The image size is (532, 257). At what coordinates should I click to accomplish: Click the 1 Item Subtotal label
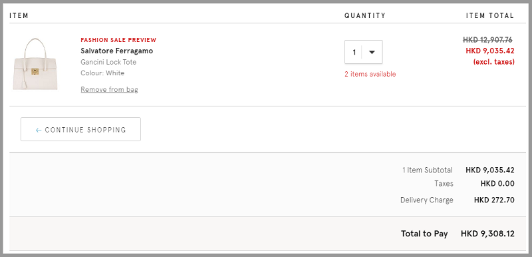pyautogui.click(x=428, y=170)
